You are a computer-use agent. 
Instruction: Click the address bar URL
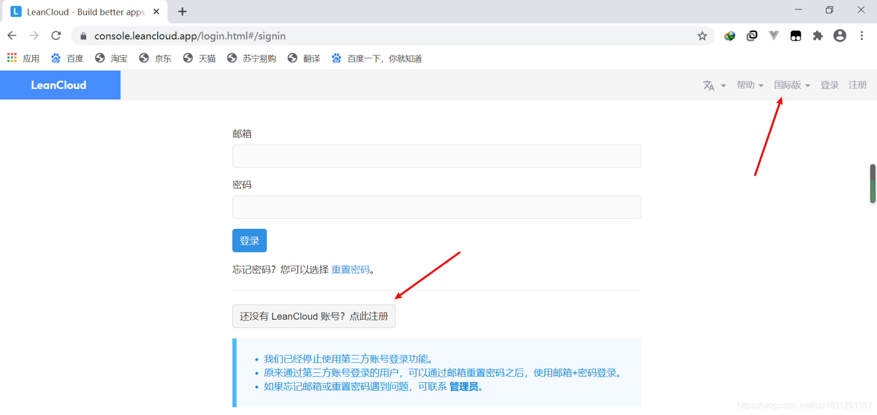click(x=190, y=36)
